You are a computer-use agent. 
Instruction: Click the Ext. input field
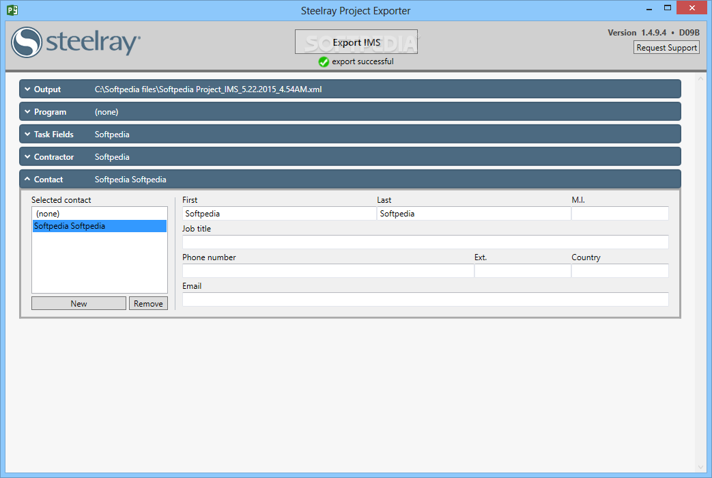pyautogui.click(x=522, y=271)
